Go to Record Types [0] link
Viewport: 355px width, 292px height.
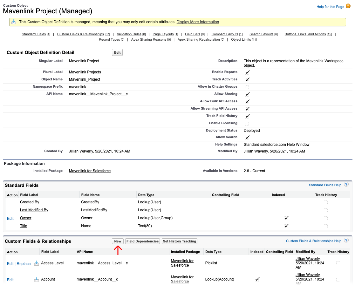(111, 40)
